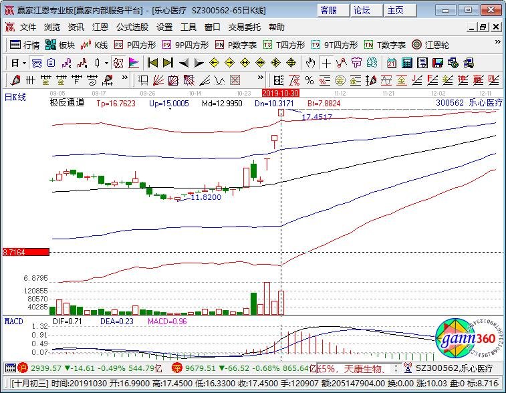Open the calculator icon
506x393 pixels.
coord(407,63)
